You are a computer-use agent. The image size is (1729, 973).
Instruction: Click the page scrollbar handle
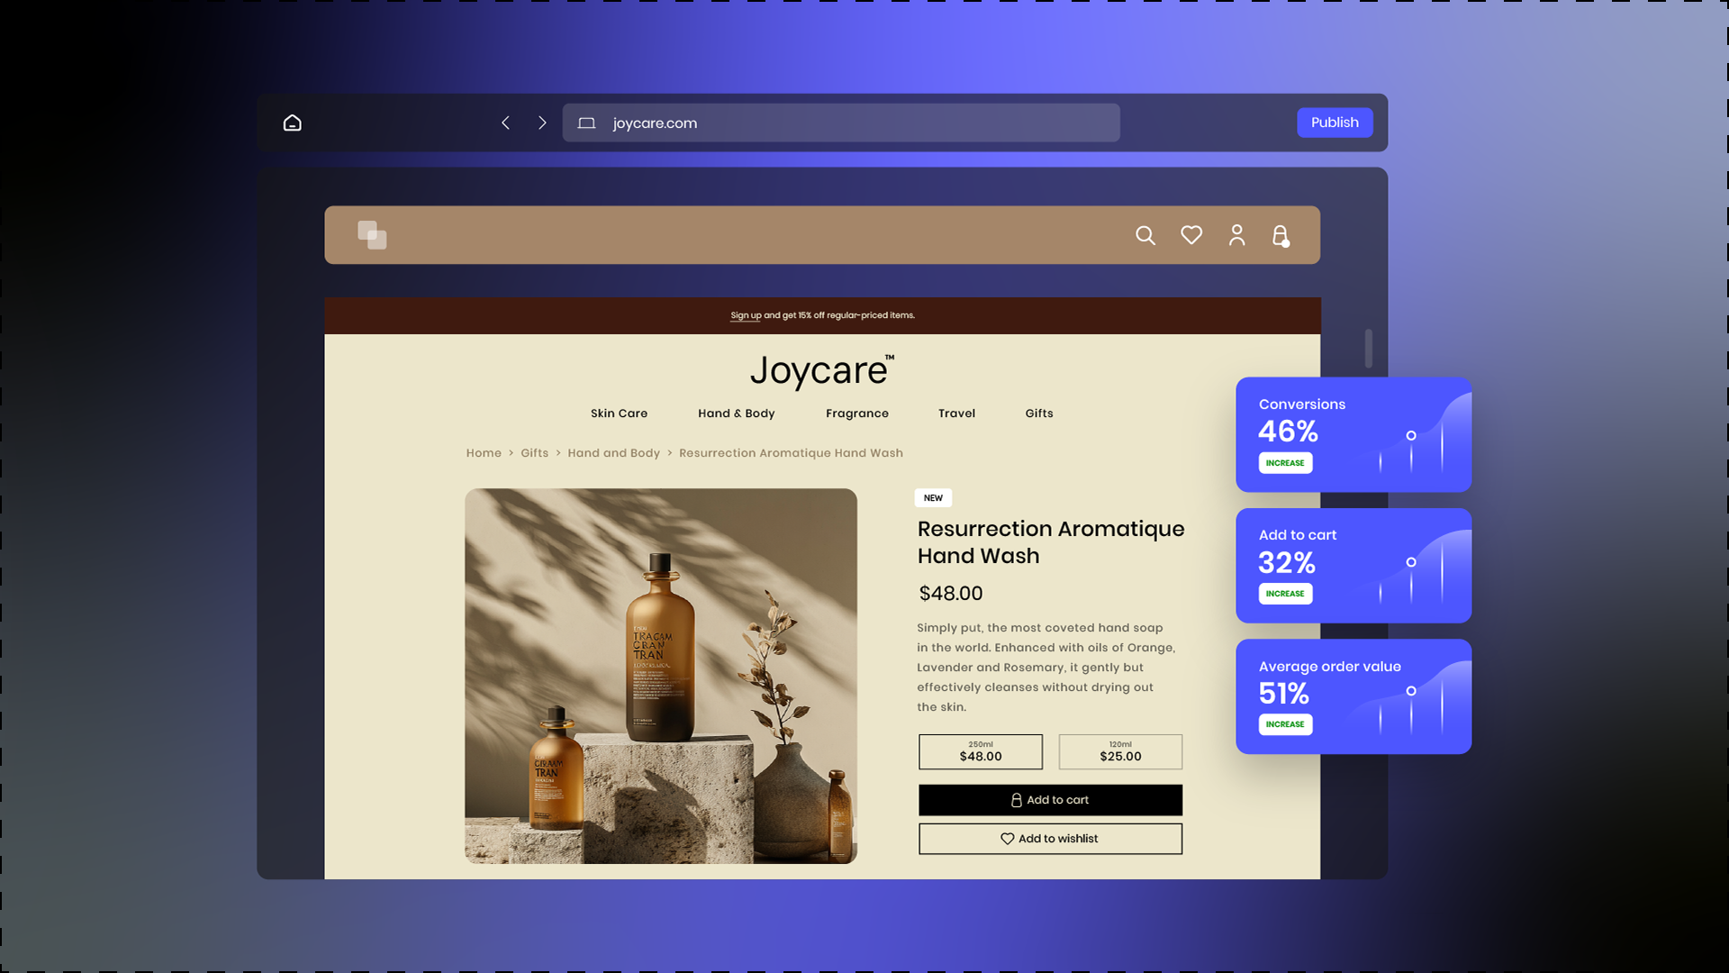tap(1368, 348)
